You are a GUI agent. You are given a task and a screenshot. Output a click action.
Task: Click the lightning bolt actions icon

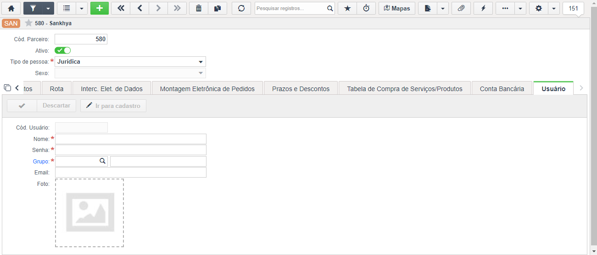point(483,8)
